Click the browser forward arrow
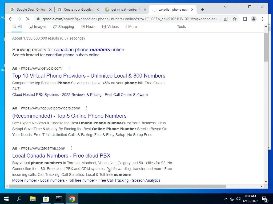This screenshot has width=273, height=204. (x=19, y=19)
